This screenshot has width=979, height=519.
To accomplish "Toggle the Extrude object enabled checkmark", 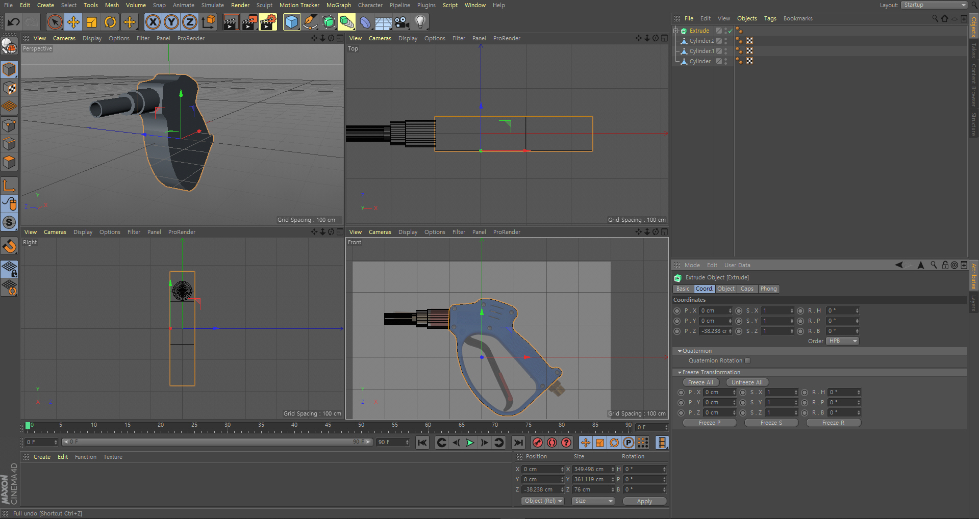I will point(730,31).
